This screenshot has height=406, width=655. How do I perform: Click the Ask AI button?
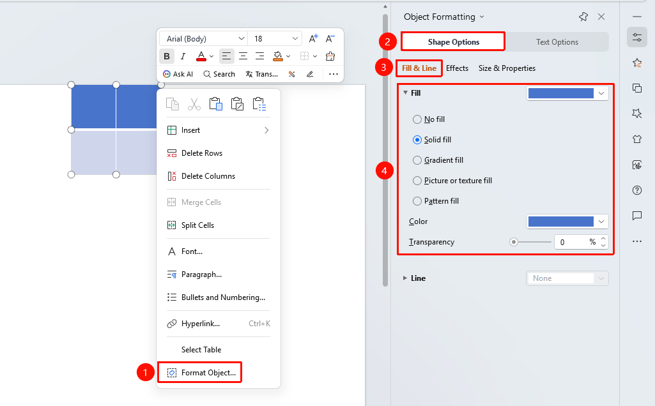pyautogui.click(x=178, y=74)
